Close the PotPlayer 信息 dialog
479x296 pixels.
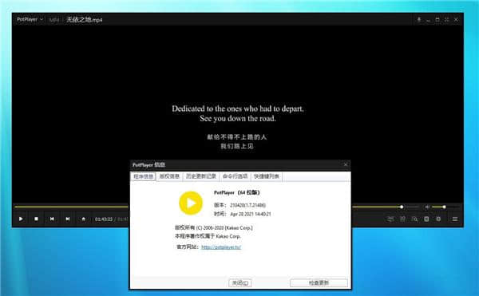click(x=346, y=165)
